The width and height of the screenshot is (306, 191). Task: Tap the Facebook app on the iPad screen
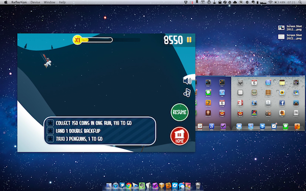click(x=282, y=103)
